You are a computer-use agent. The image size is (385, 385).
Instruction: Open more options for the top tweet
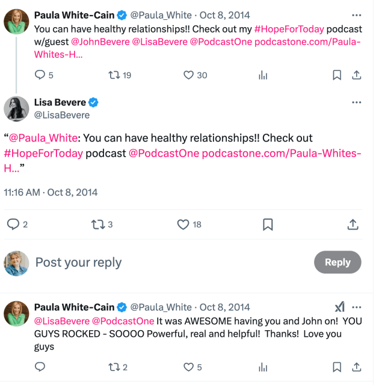pyautogui.click(x=356, y=14)
